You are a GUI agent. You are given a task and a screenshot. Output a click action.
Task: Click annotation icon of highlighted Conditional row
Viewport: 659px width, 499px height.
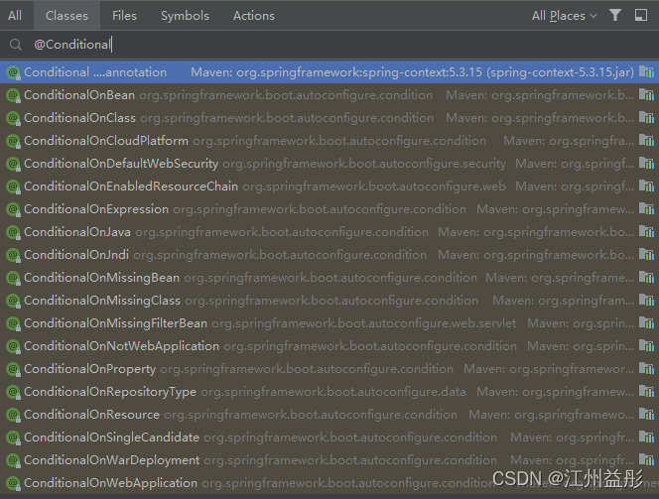tap(14, 72)
